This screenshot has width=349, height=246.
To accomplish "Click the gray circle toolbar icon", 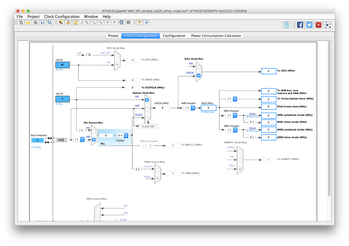I will point(129,22).
